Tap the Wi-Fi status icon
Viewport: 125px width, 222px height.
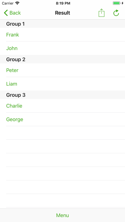tap(18, 3)
